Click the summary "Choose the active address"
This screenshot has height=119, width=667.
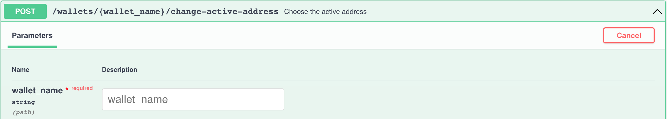pos(325,12)
